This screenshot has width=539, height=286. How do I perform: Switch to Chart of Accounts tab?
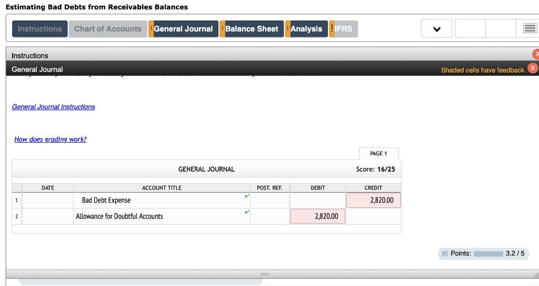coord(108,29)
